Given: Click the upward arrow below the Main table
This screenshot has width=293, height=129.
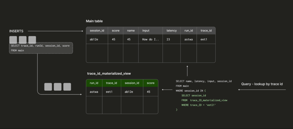Looking at the screenshot, I should 187,70.
